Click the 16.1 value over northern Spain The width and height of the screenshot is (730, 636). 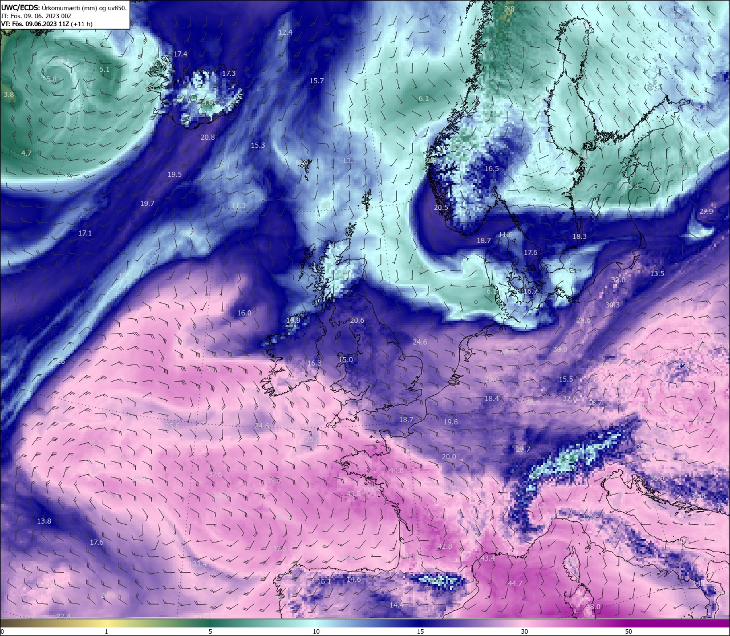(x=324, y=582)
